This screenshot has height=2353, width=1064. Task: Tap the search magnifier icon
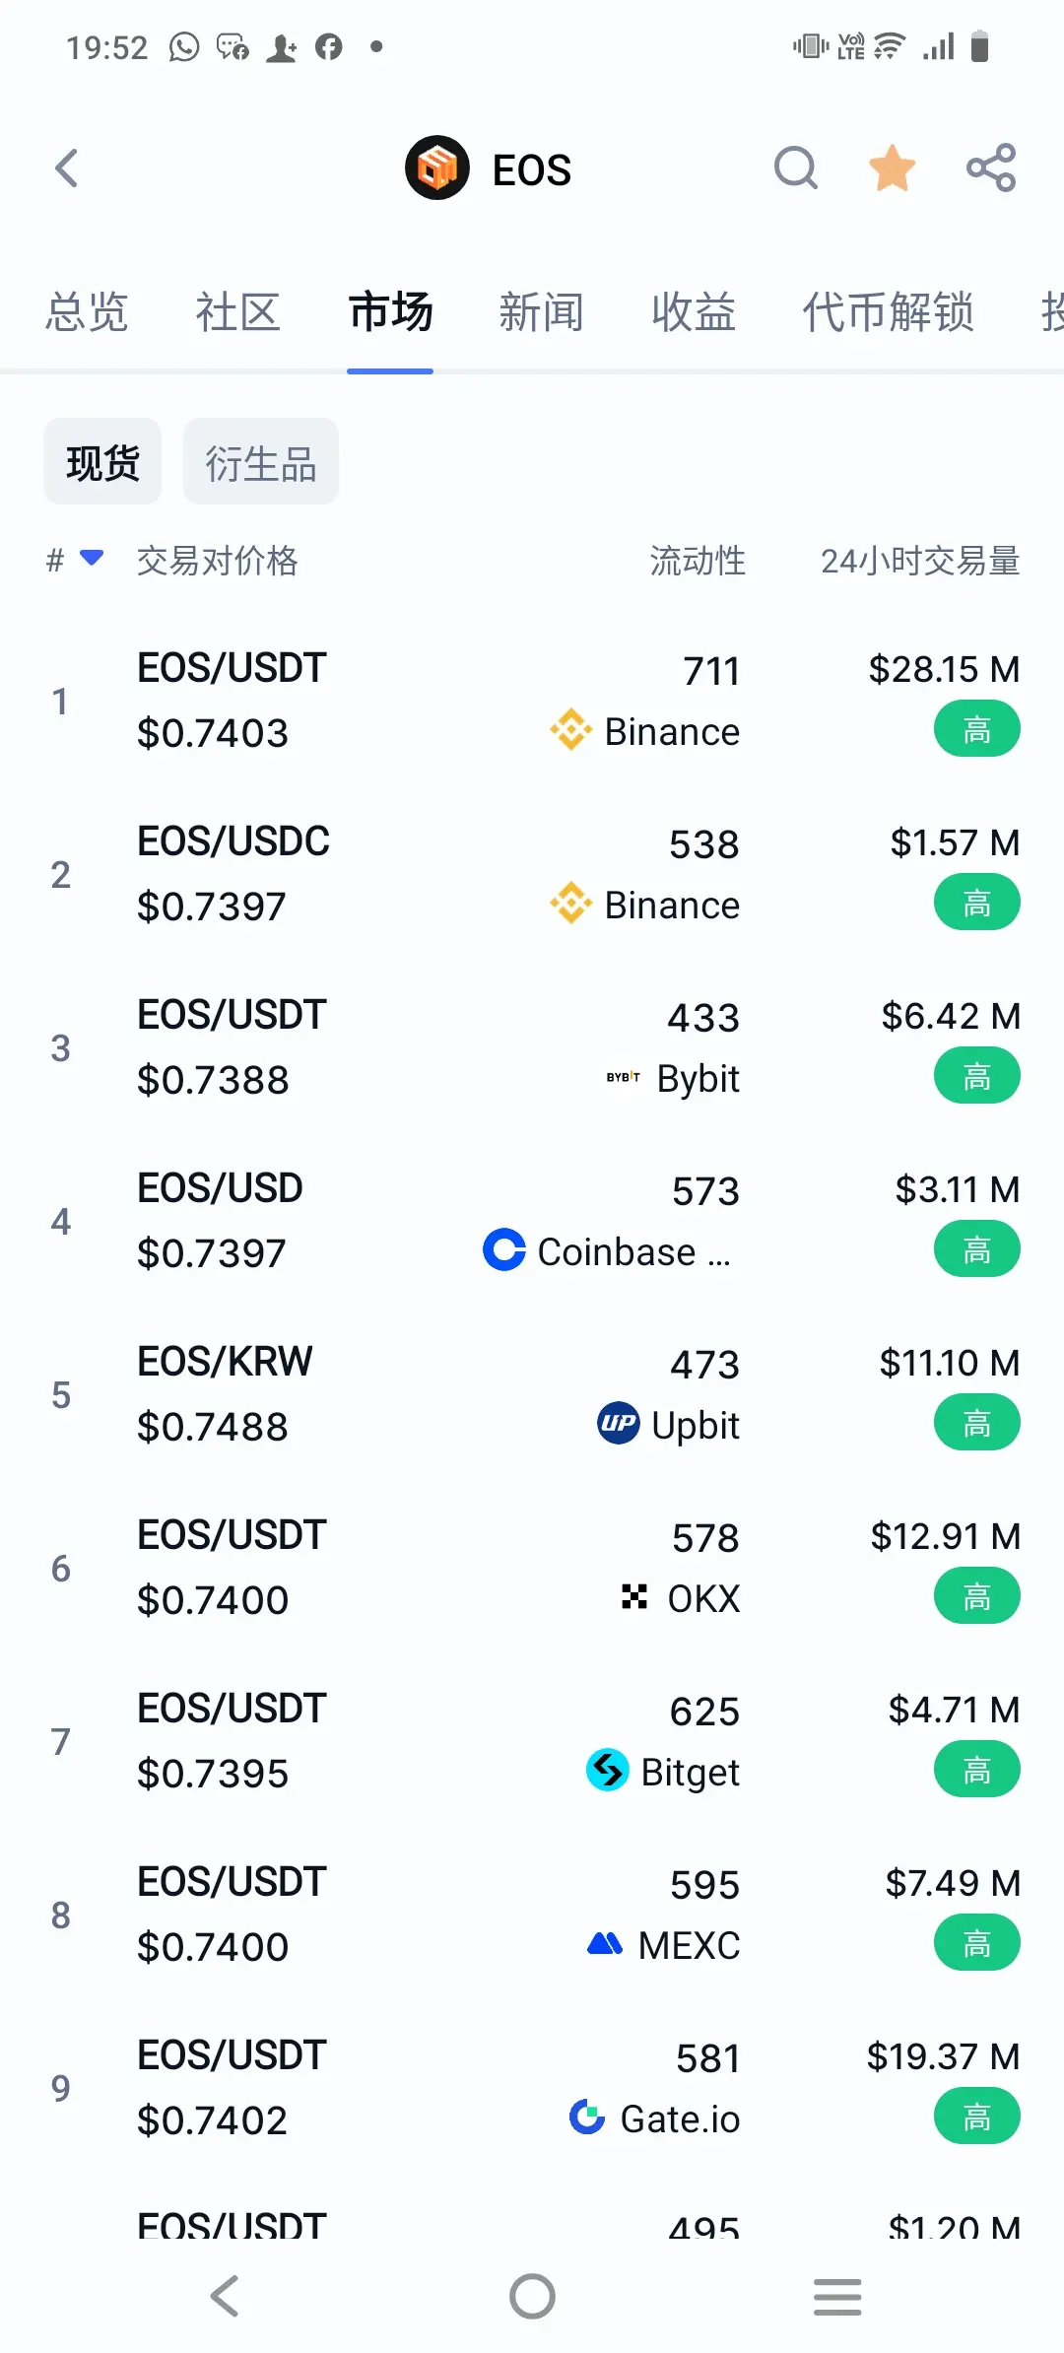pyautogui.click(x=796, y=168)
